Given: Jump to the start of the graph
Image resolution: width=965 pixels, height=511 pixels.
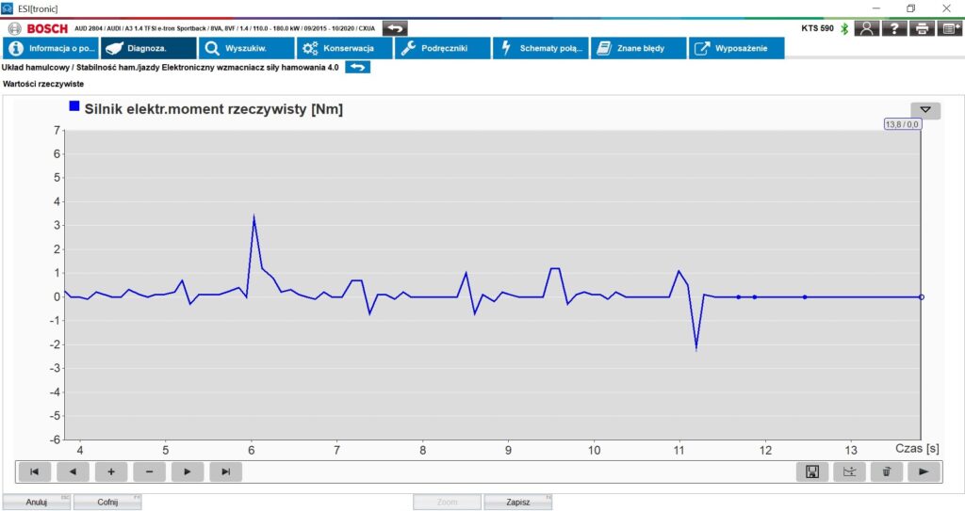Looking at the screenshot, I should [35, 471].
